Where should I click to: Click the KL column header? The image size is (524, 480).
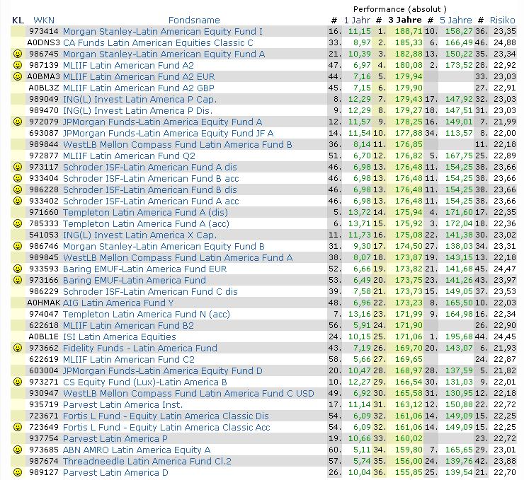[x=18, y=21]
